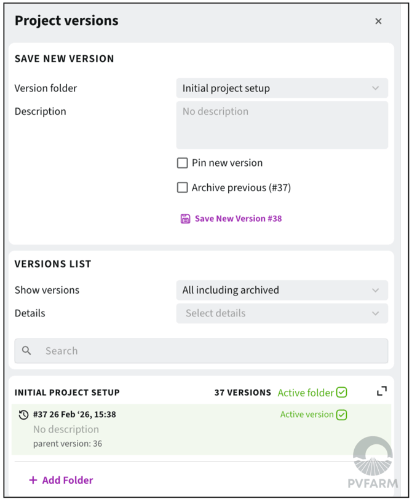Expand the Initial Project Setup folder view icon

coord(382,391)
